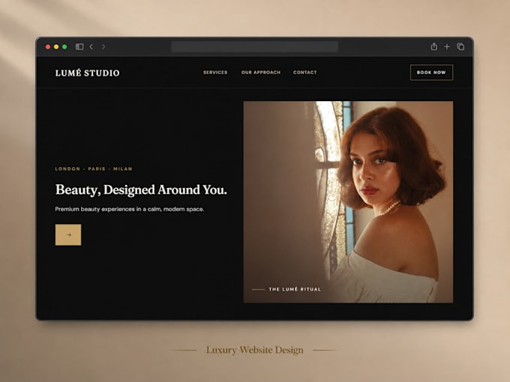Screen dimensions: 510x382
Task: Show tab overview icon
Action: [x=460, y=46]
